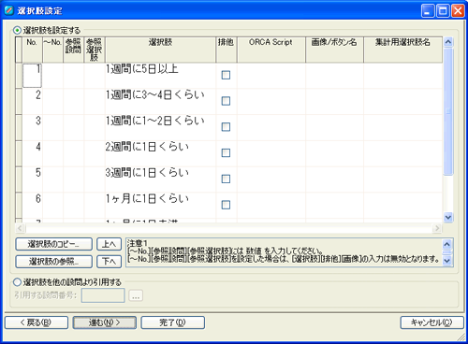This screenshot has width=468, height=344.
Task: Click horizontal scrollbar right arrow
Action: (437, 228)
